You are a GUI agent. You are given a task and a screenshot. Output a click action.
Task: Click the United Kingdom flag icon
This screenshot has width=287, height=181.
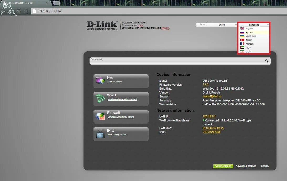pos(242,28)
